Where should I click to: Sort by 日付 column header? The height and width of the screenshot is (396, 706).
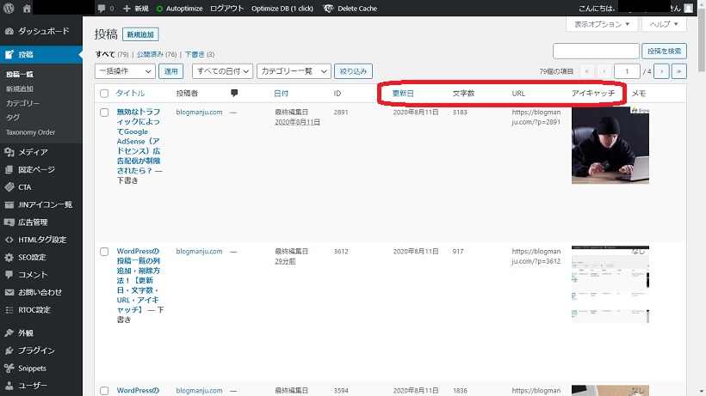pyautogui.click(x=281, y=94)
